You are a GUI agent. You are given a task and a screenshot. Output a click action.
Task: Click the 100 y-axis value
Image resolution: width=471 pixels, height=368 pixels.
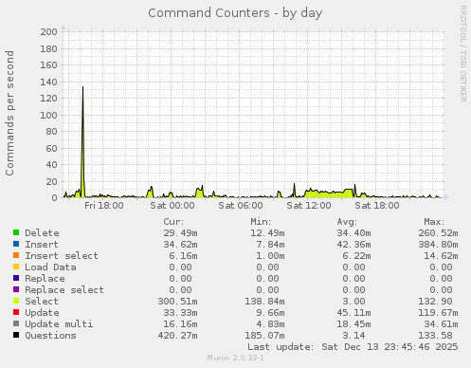(48, 115)
